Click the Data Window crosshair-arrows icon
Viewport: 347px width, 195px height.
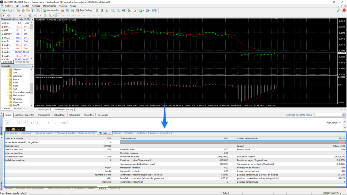click(x=23, y=10)
